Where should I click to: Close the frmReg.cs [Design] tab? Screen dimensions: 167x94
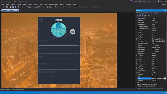coord(18,10)
